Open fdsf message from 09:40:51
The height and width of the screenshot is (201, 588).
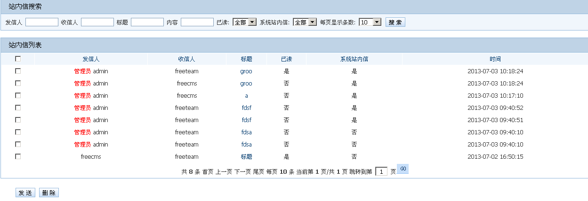coord(246,120)
